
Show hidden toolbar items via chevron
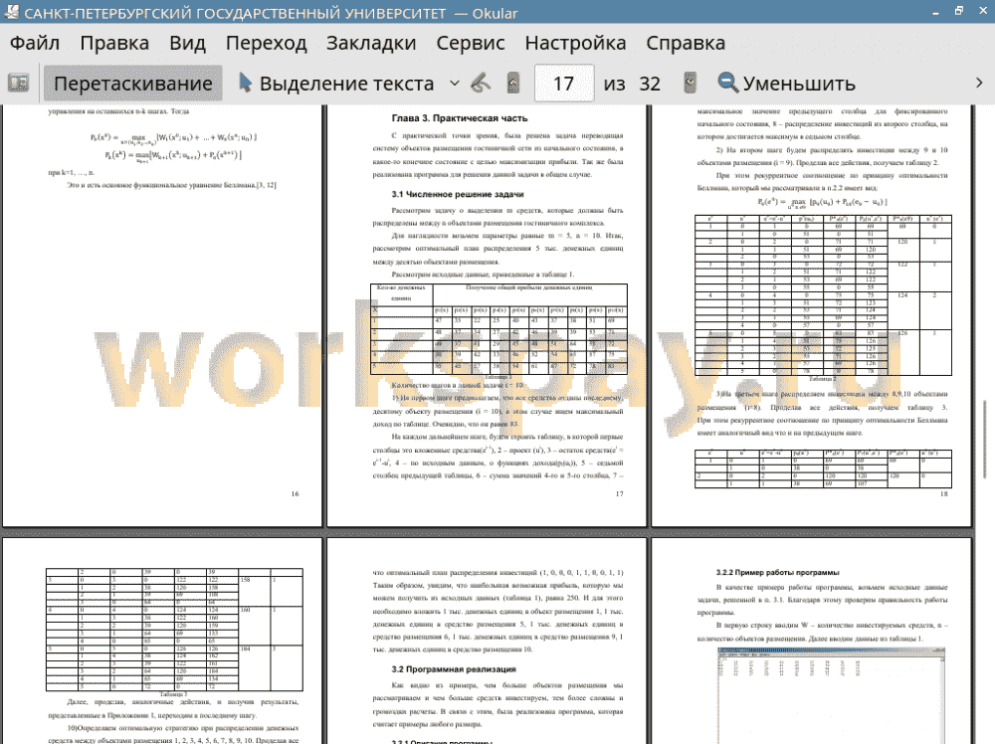[x=979, y=84]
